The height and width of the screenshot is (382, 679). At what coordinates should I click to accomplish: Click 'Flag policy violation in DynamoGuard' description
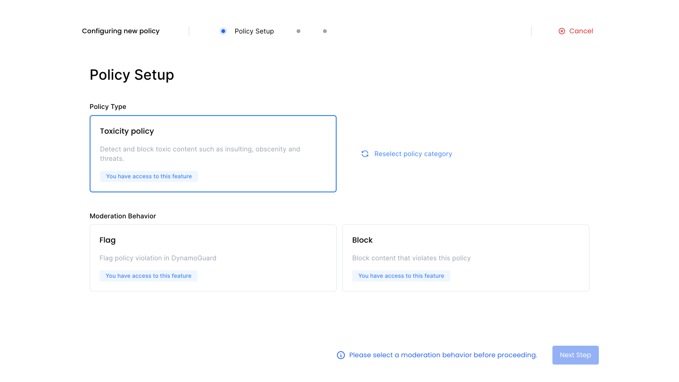coord(158,258)
